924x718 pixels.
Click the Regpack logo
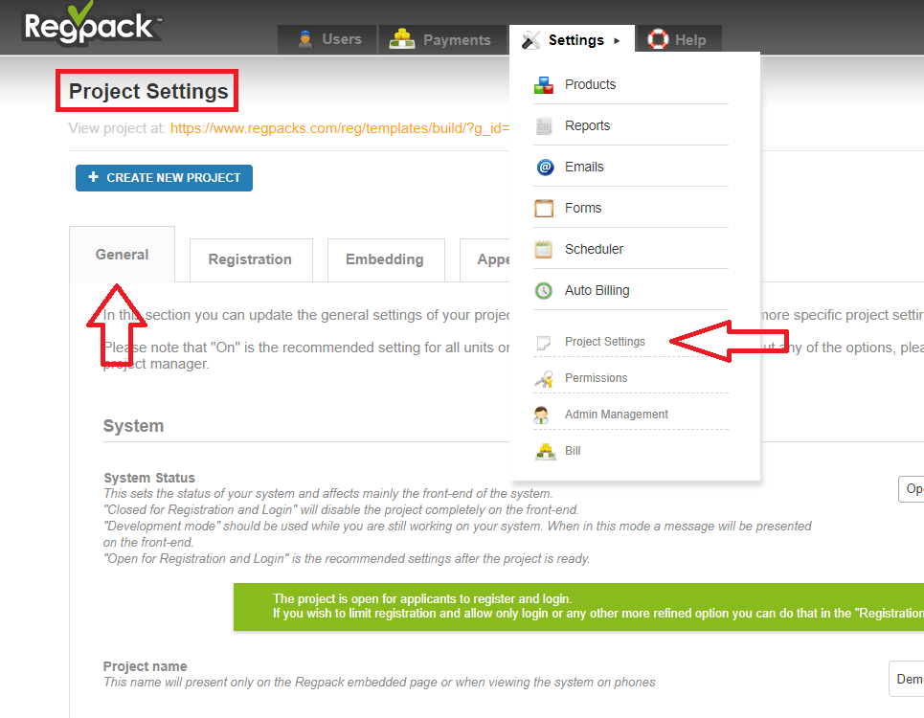[91, 25]
